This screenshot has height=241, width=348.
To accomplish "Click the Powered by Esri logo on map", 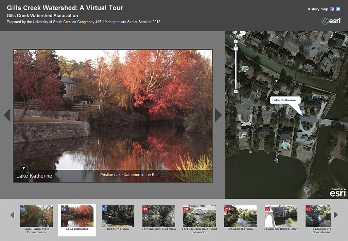I will [337, 192].
